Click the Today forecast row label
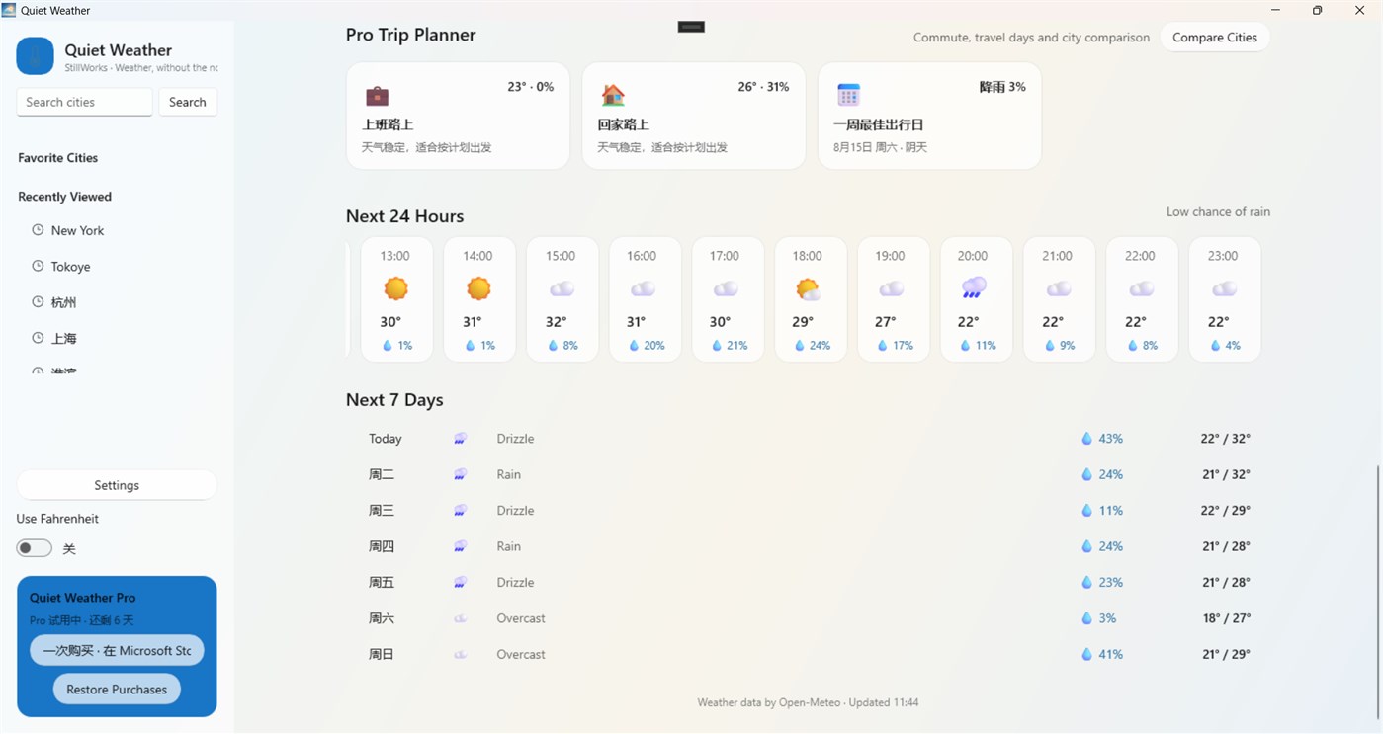The image size is (1383, 734). click(x=386, y=439)
